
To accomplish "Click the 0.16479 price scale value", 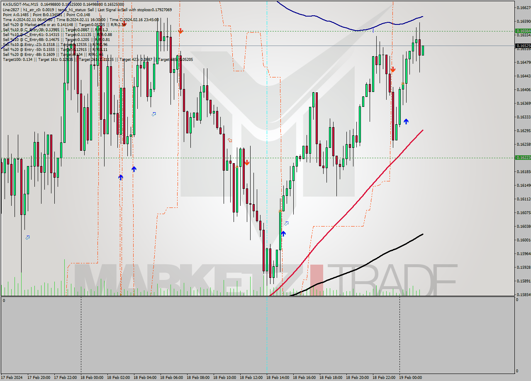I will click(524, 62).
